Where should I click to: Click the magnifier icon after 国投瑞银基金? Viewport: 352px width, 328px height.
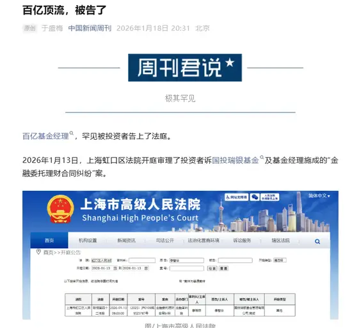(x=262, y=158)
